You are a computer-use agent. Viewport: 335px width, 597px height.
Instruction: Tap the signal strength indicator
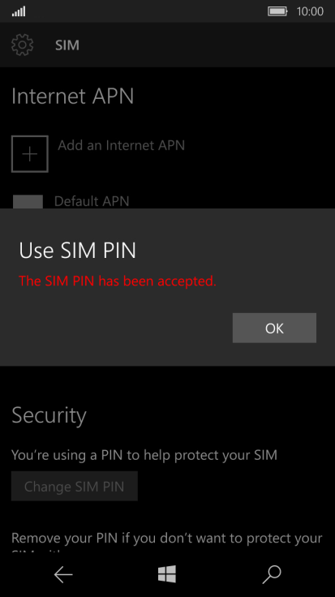[19, 11]
